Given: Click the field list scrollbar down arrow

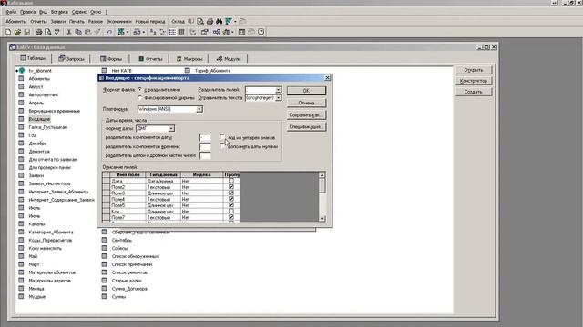Looking at the screenshot, I should 322,218.
